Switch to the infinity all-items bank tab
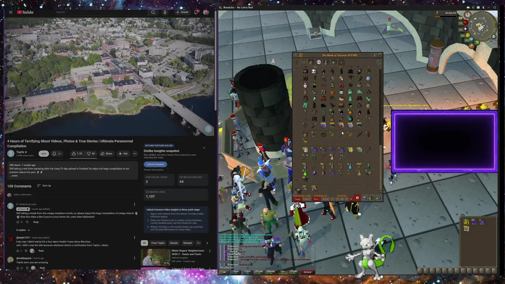The width and height of the screenshot is (505, 284). tap(304, 62)
